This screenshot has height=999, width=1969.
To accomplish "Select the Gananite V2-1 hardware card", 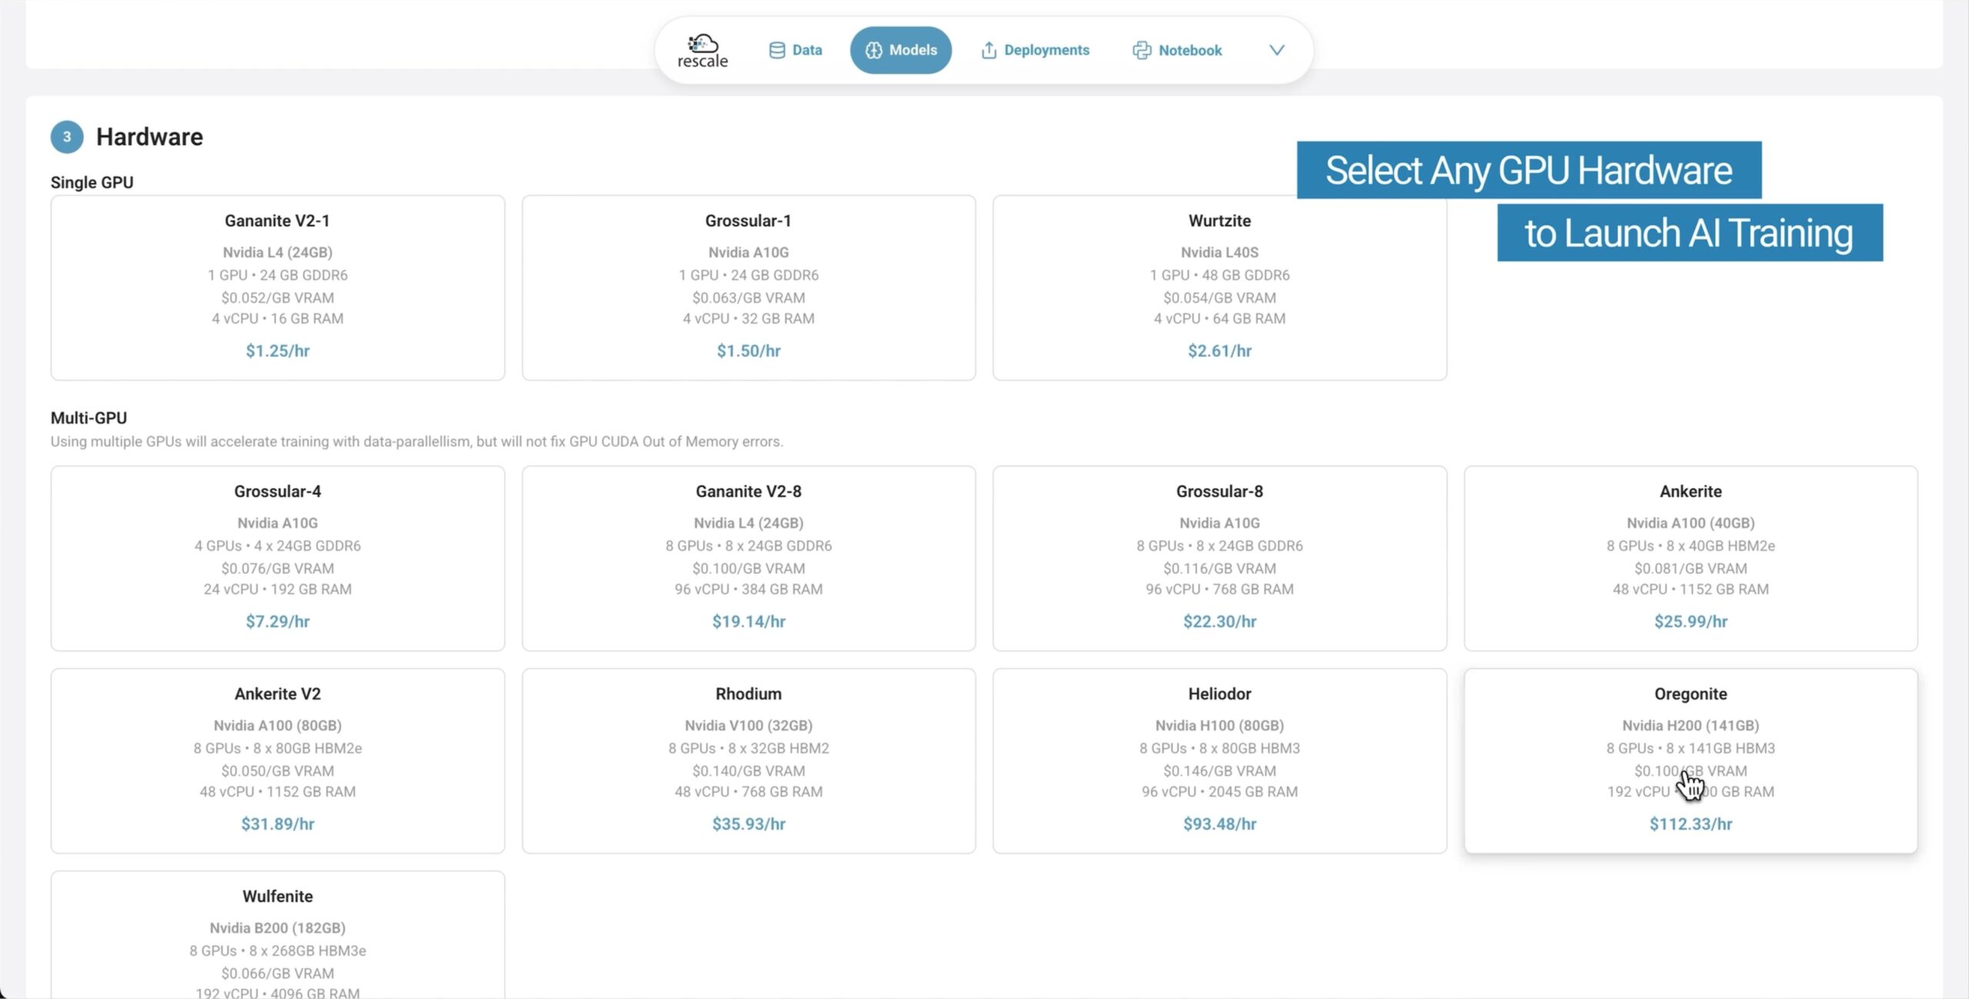I will 278,288.
